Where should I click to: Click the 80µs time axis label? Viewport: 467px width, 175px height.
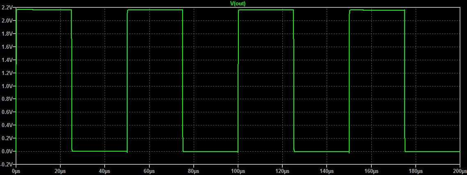click(x=194, y=171)
